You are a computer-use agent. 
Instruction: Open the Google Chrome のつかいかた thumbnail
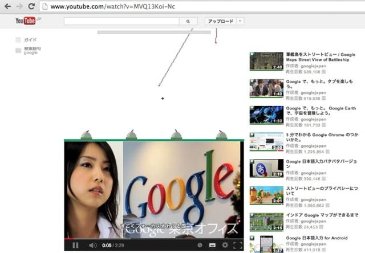coord(266,142)
